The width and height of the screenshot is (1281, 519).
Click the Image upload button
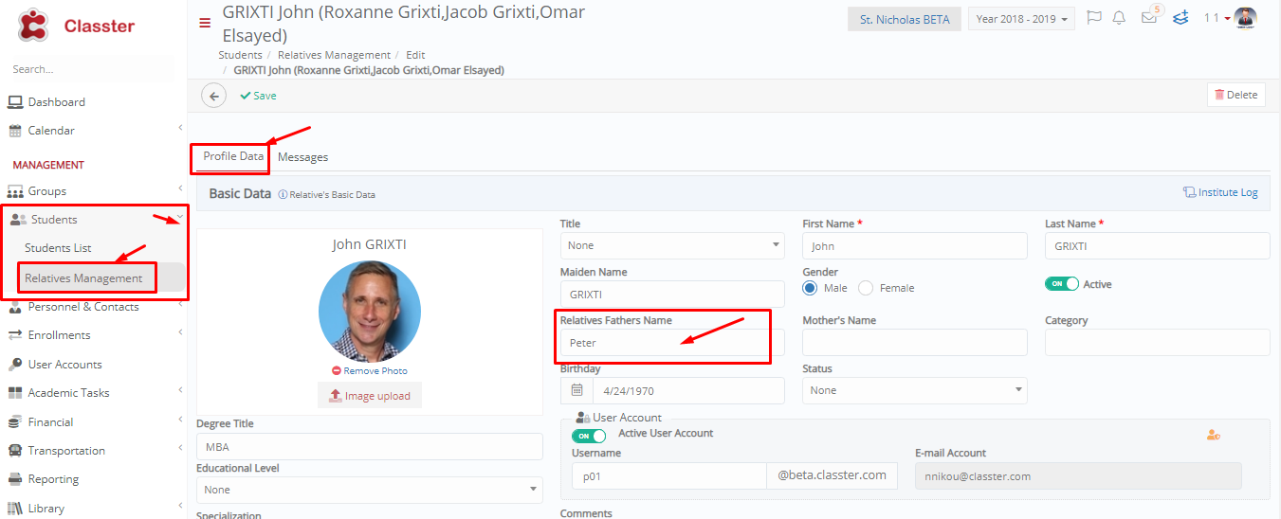coord(370,396)
